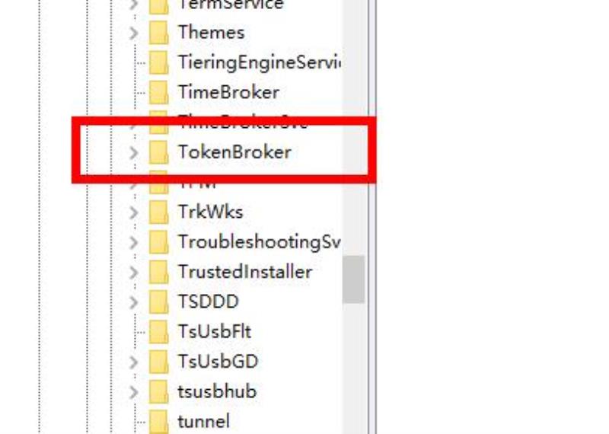
Task: Click the tunnel folder icon
Action: [x=158, y=421]
